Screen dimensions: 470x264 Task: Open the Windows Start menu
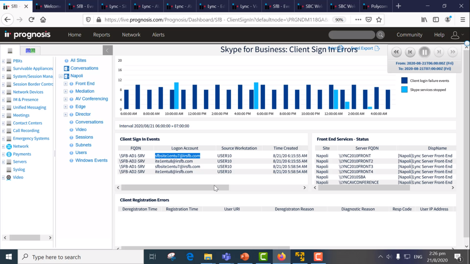point(9,257)
